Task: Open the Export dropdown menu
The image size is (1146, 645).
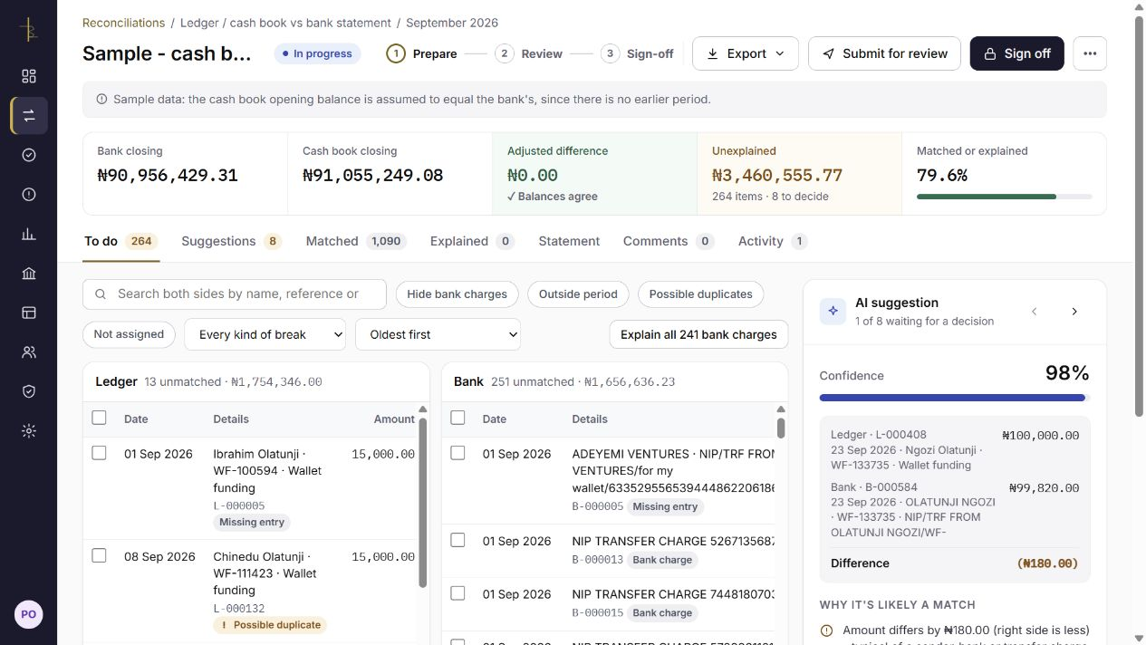Action: pyautogui.click(x=746, y=53)
